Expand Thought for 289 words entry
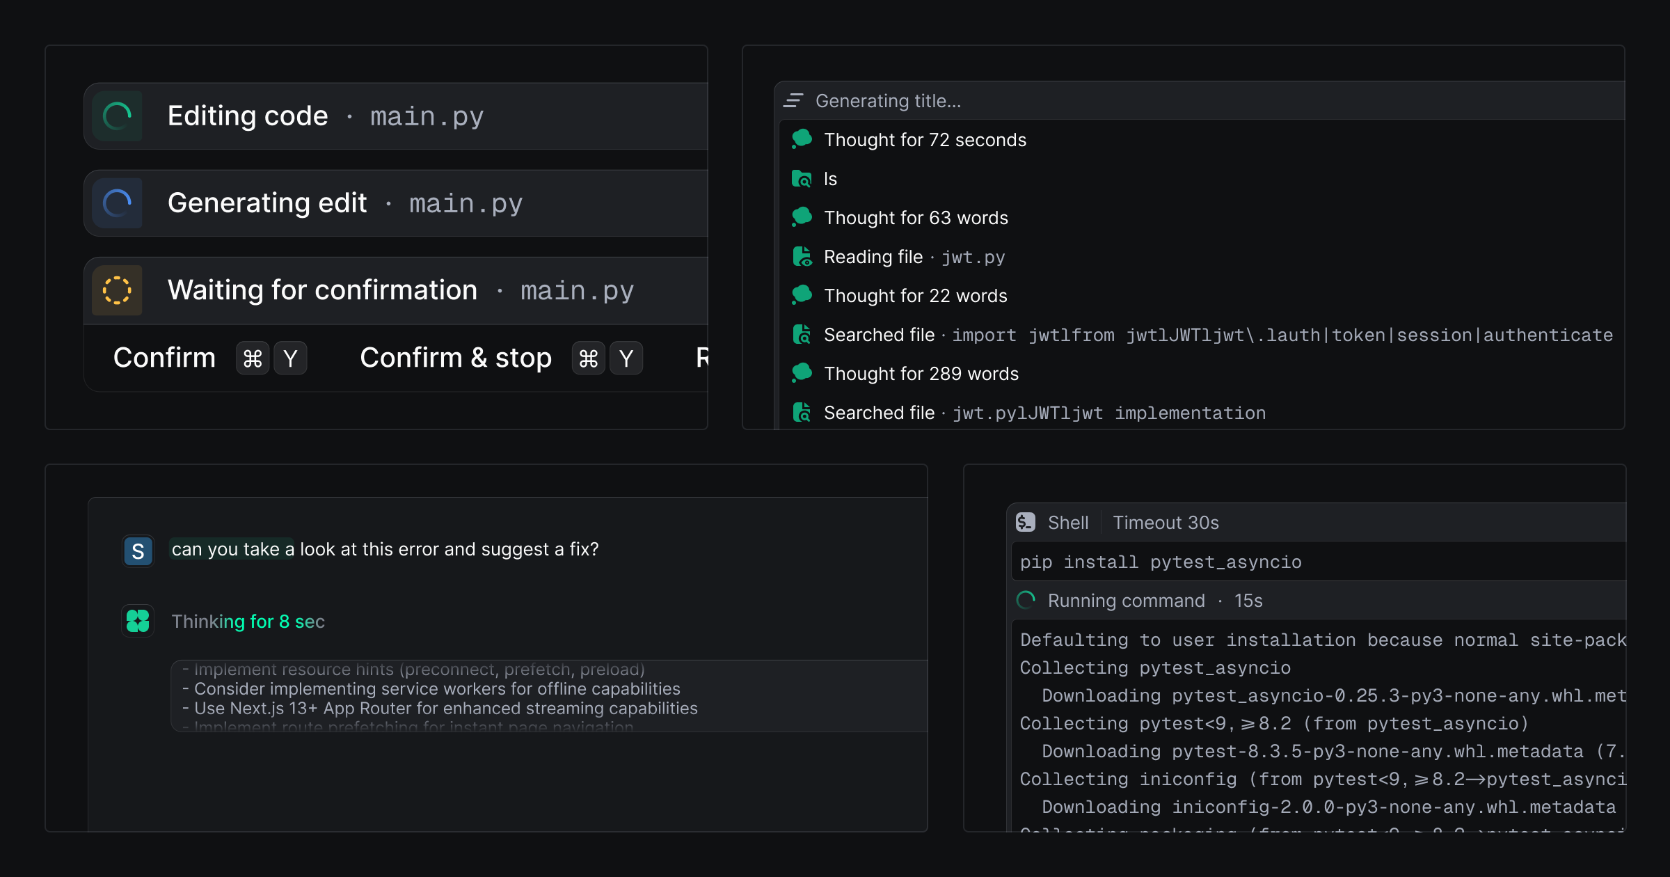The height and width of the screenshot is (877, 1670). click(x=921, y=374)
